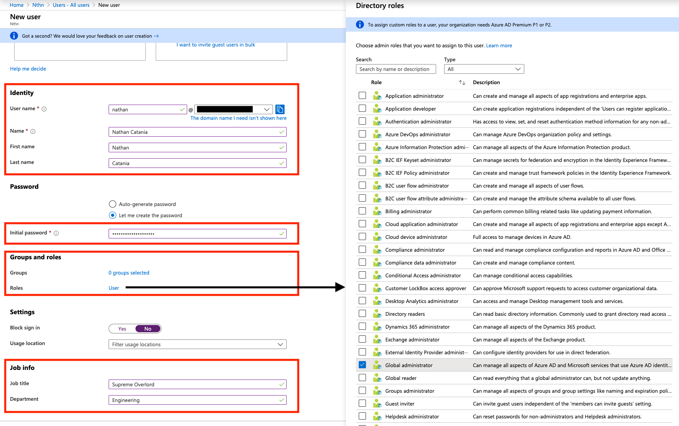Select Auto-generate password radio button
Image resolution: width=679 pixels, height=426 pixels.
[113, 204]
